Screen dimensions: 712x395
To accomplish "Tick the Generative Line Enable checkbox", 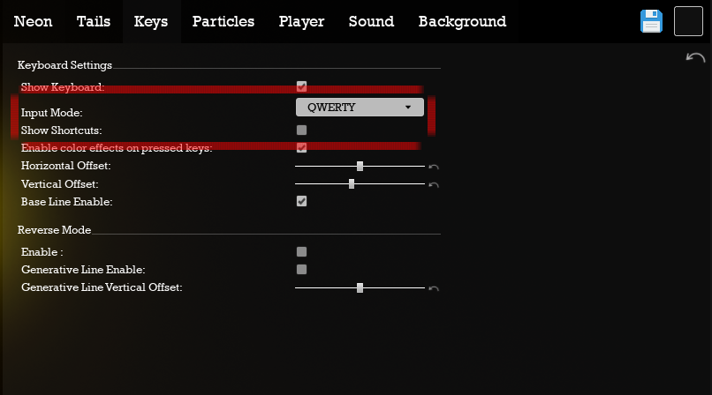I will click(x=301, y=270).
